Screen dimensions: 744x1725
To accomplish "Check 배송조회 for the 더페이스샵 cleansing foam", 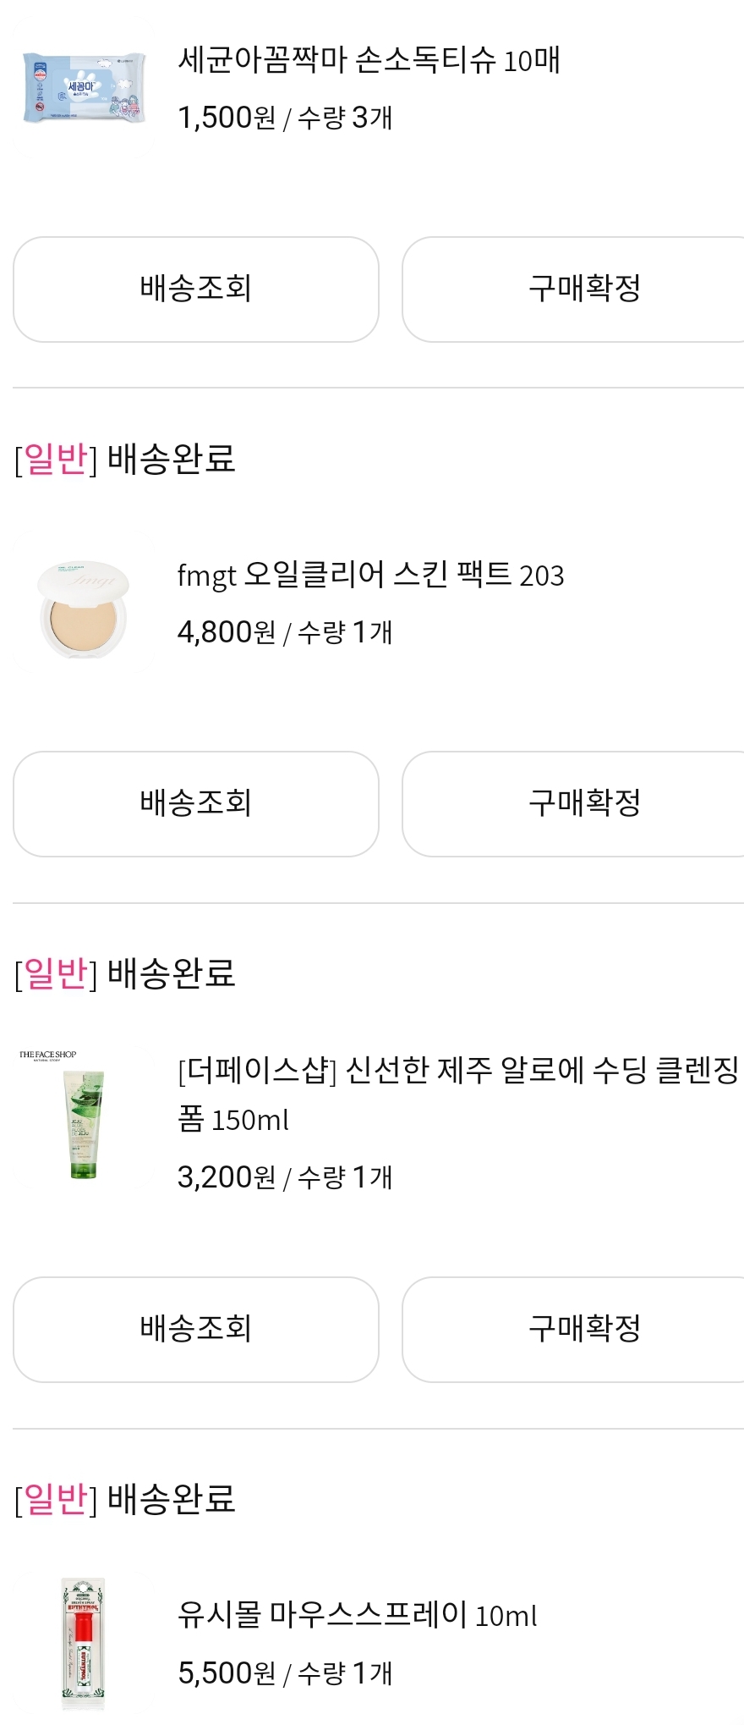I will (196, 1329).
